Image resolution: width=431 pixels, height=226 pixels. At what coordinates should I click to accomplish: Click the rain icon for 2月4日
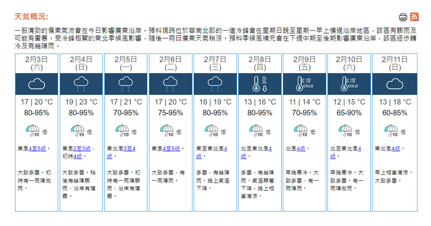pos(81,84)
